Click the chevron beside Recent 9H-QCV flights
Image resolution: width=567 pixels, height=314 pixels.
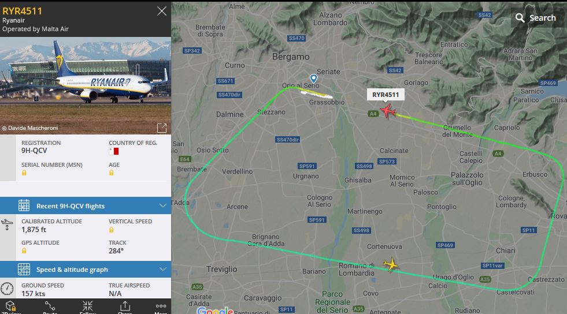point(163,205)
